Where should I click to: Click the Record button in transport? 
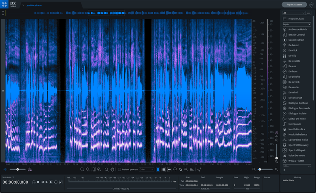tap(38, 182)
